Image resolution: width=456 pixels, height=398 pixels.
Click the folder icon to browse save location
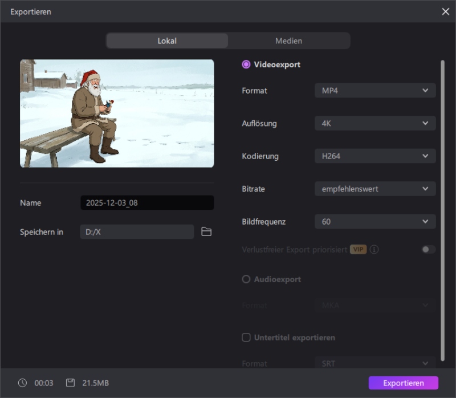pos(206,232)
